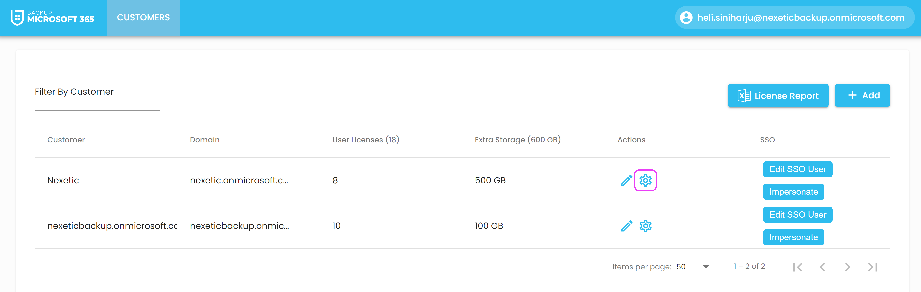Select the Nexetic customer name cell
921x292 pixels.
(x=63, y=181)
